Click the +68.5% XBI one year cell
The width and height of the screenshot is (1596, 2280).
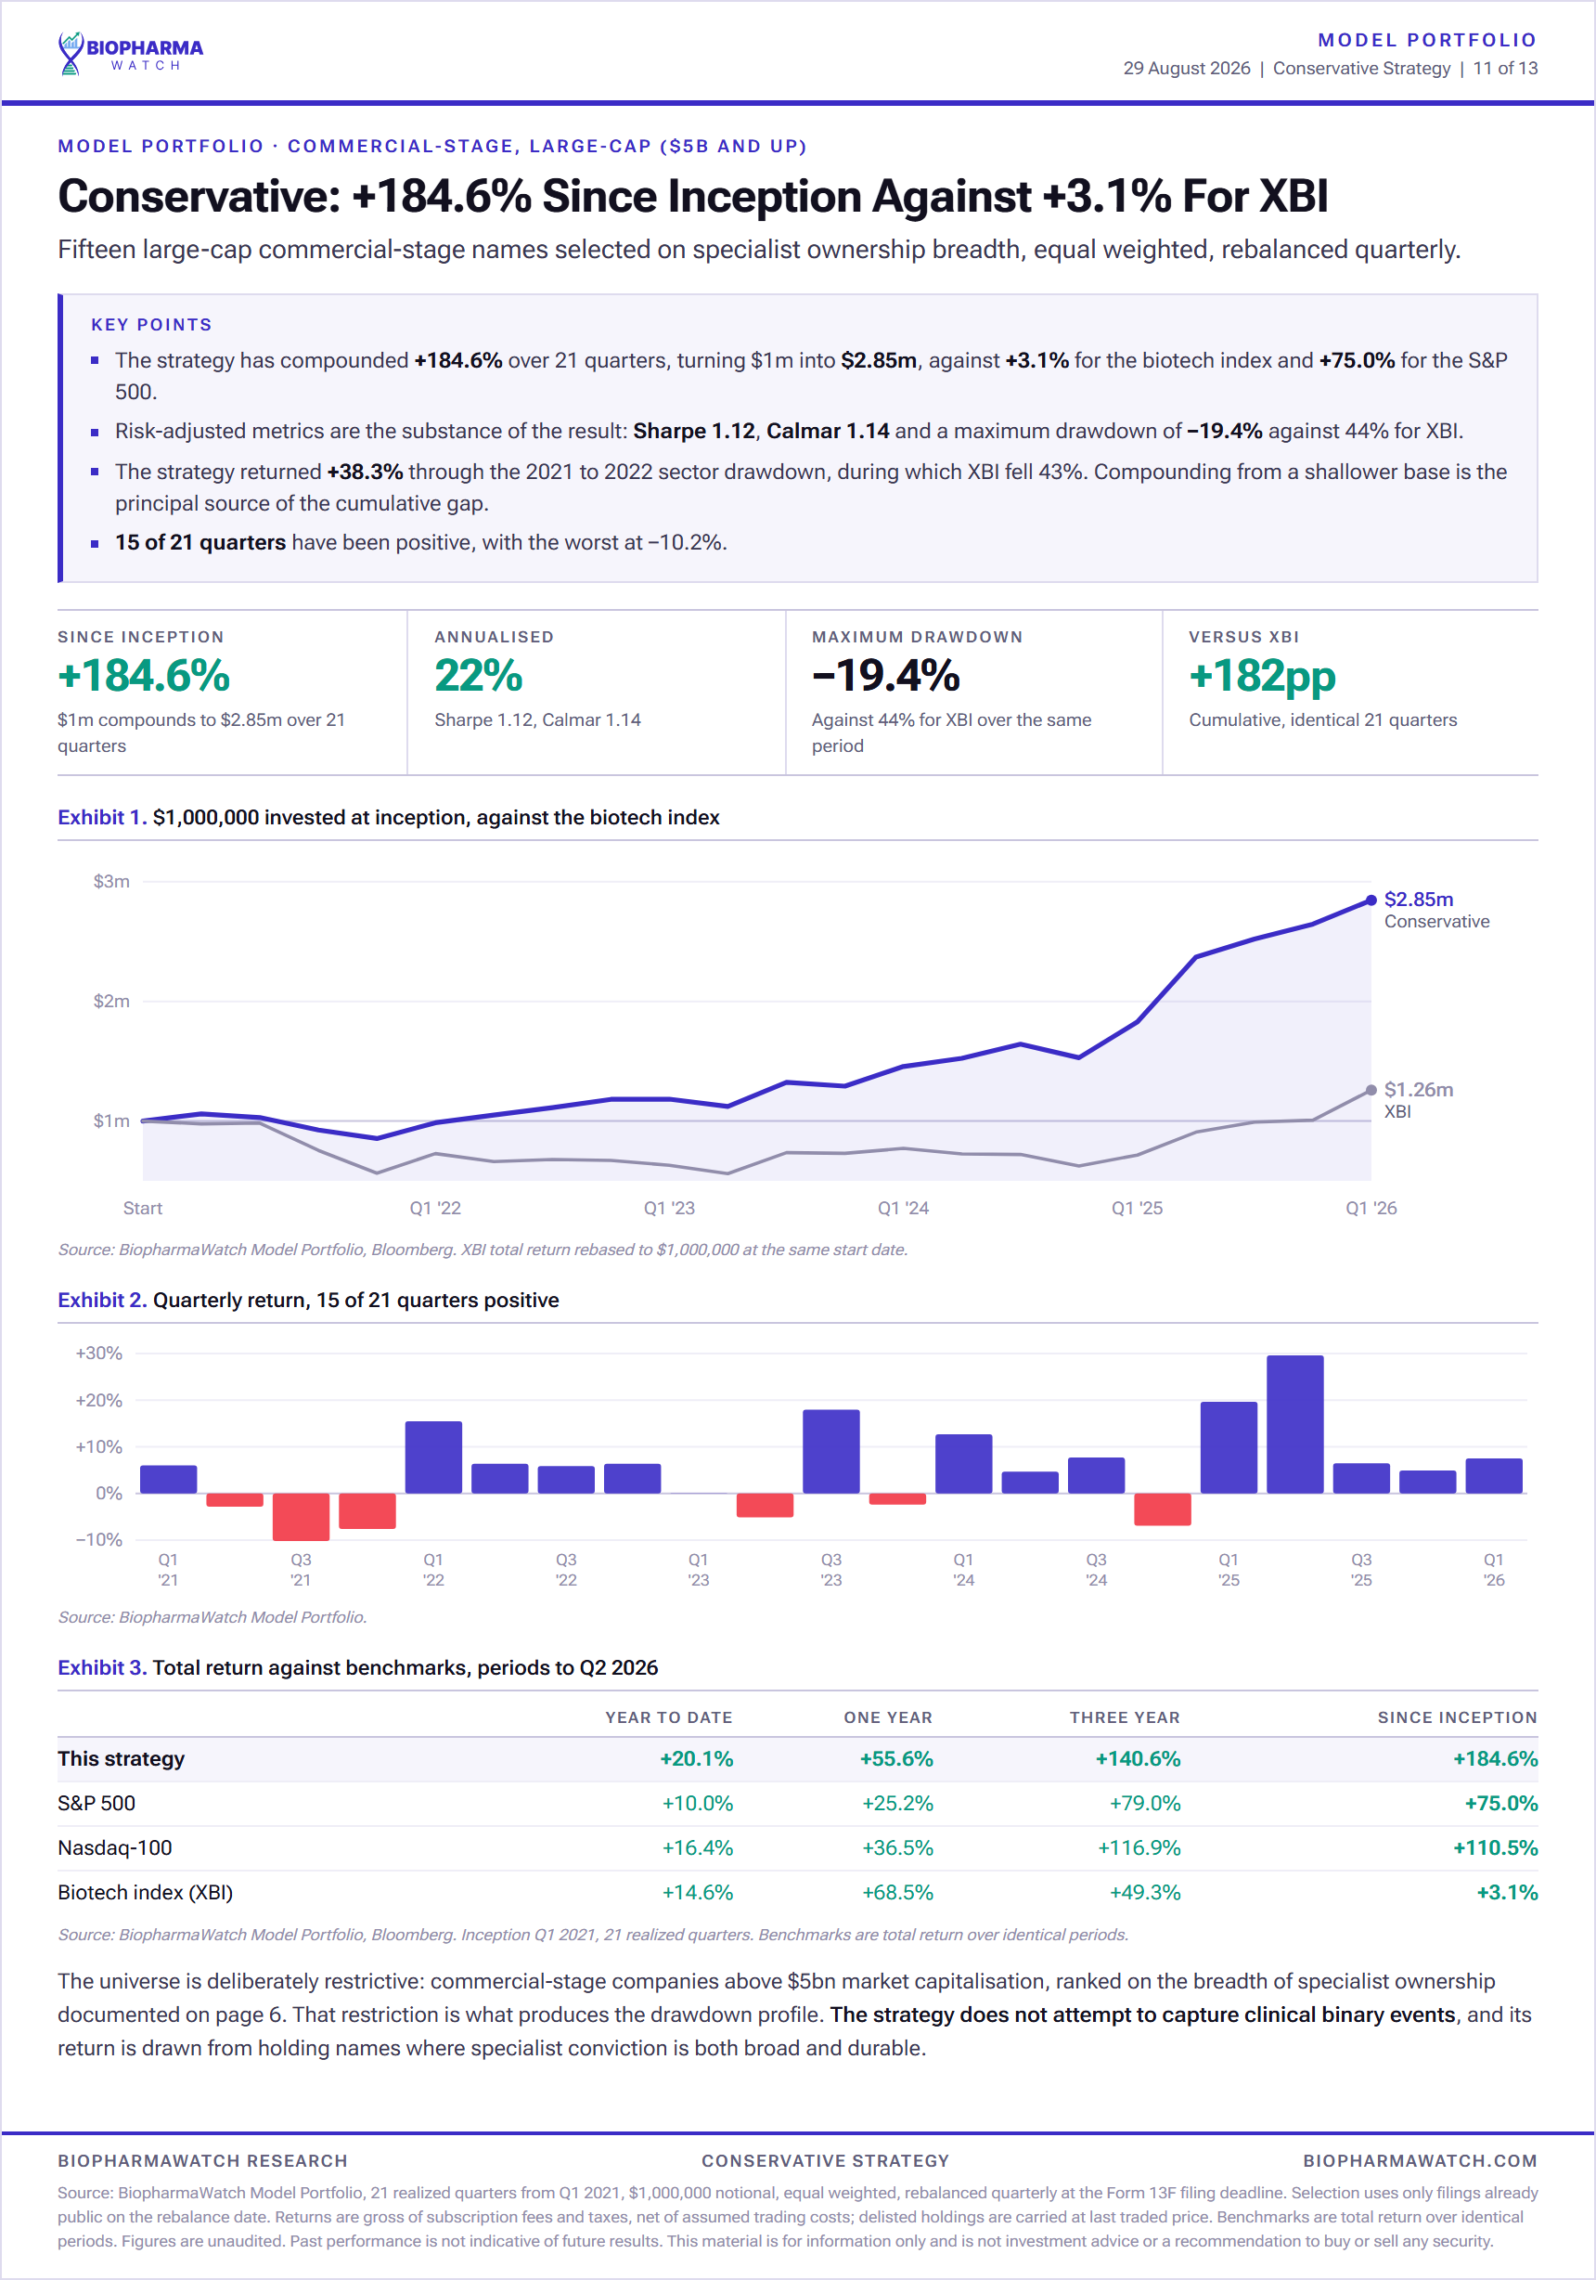[x=897, y=1893]
